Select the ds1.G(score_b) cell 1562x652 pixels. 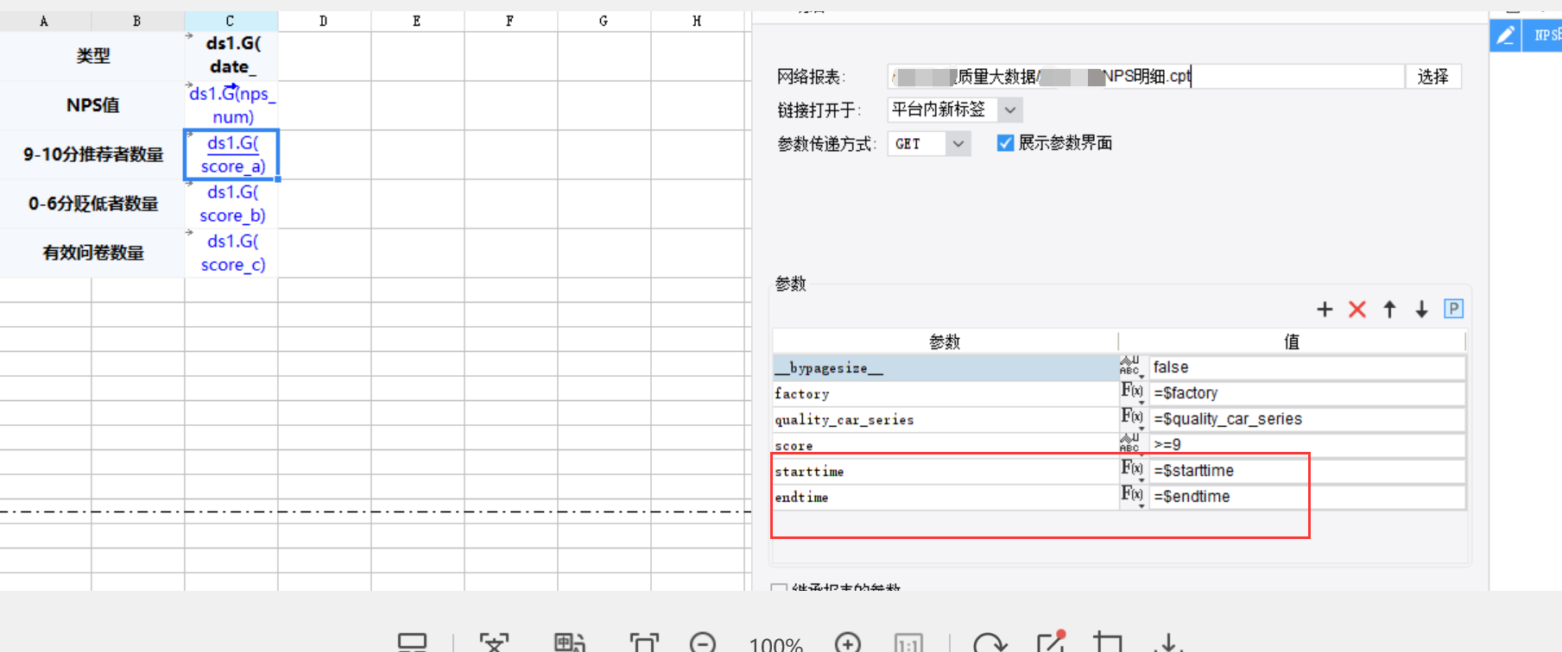[231, 204]
